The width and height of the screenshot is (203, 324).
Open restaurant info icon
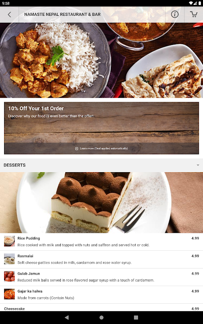pyautogui.click(x=175, y=14)
